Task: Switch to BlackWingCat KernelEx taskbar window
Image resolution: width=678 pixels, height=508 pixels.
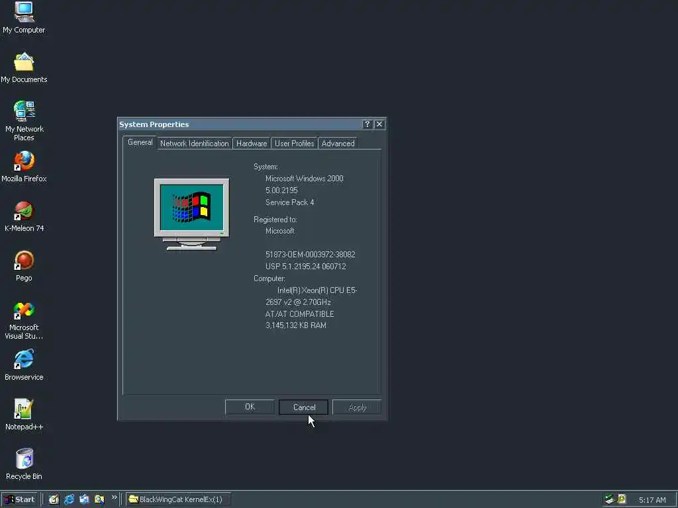Action: tap(178, 499)
